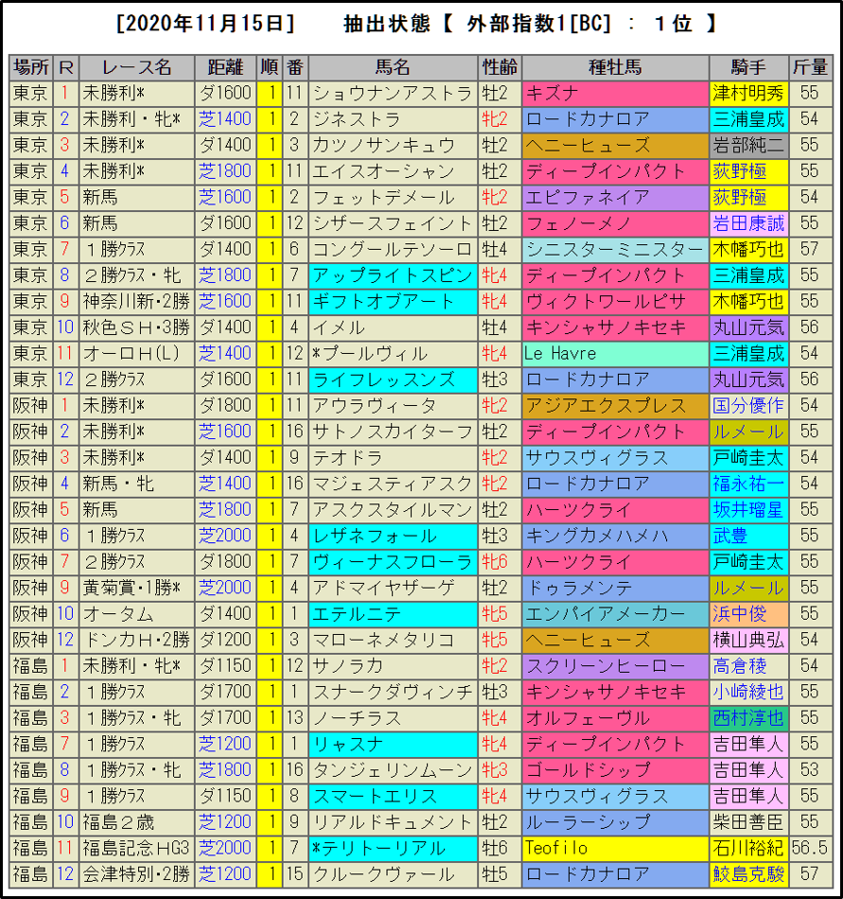Image resolution: width=843 pixels, height=899 pixels.
Task: Click the 種牡馬 column header
Action: (x=615, y=67)
